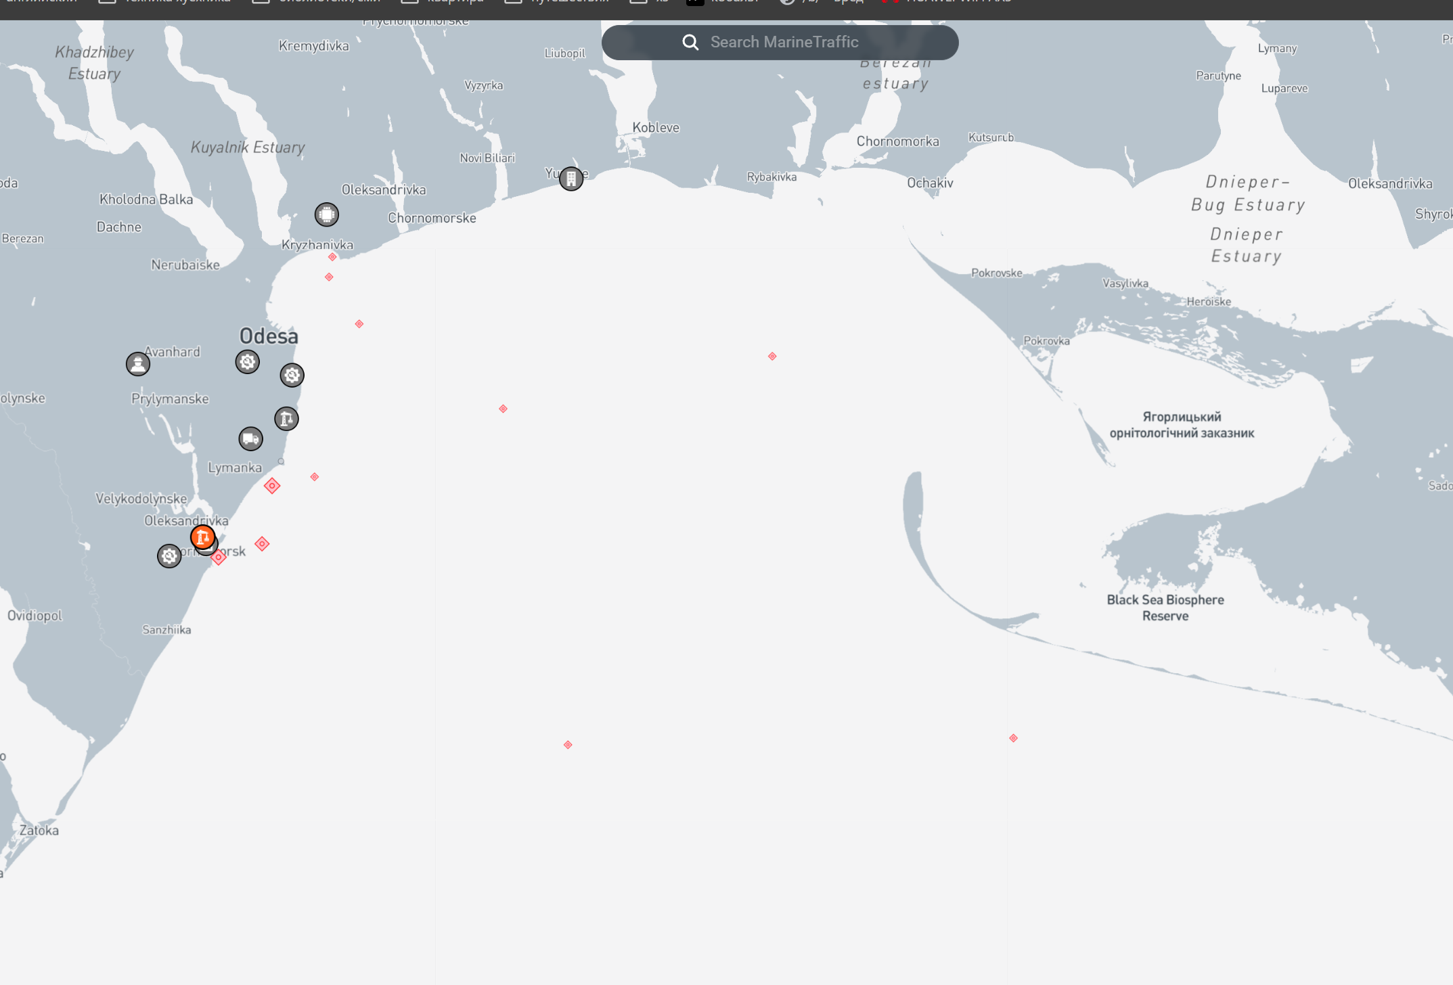Click red marker south of Black Sea Biosphere Reserve

[x=1013, y=738]
